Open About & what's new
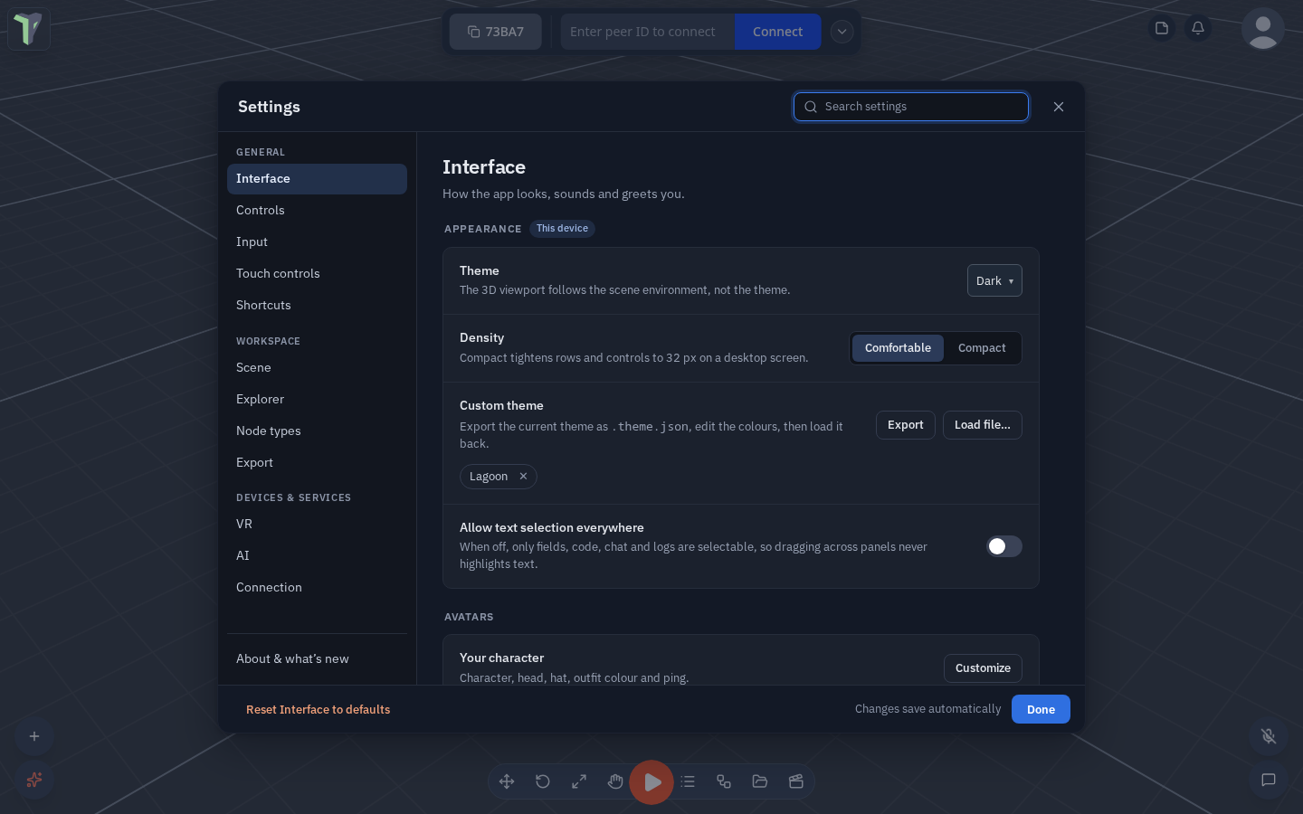Viewport: 1303px width, 814px height. tap(317, 659)
